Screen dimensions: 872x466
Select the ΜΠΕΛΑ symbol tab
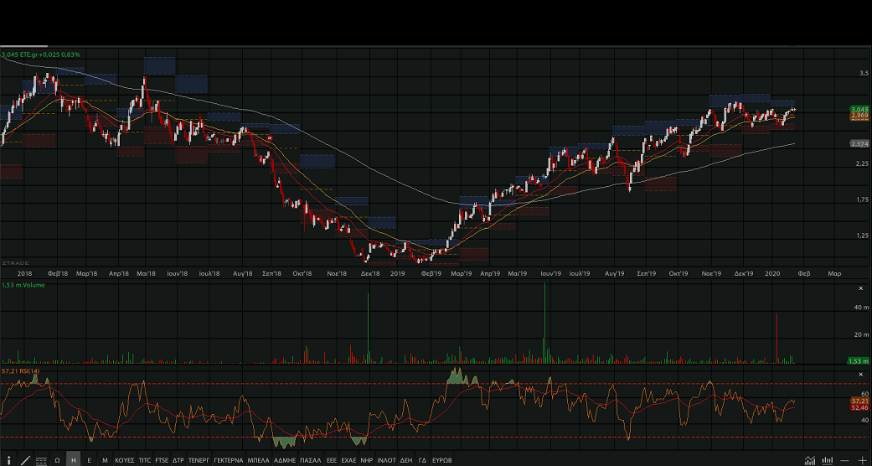point(258,460)
